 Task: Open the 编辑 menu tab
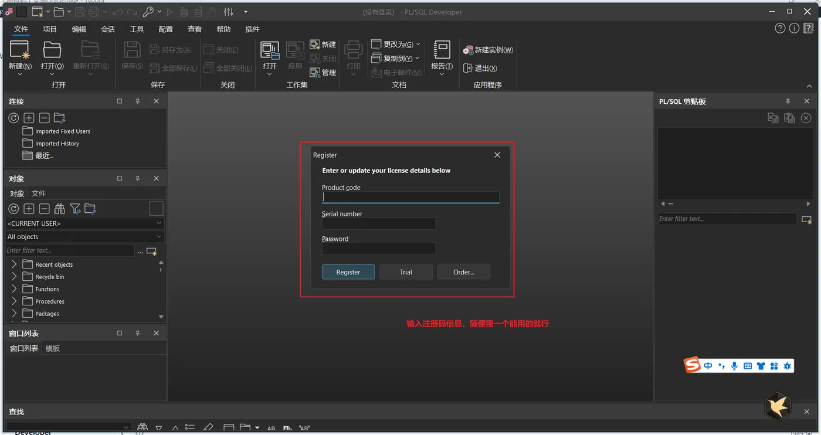[x=79, y=29]
